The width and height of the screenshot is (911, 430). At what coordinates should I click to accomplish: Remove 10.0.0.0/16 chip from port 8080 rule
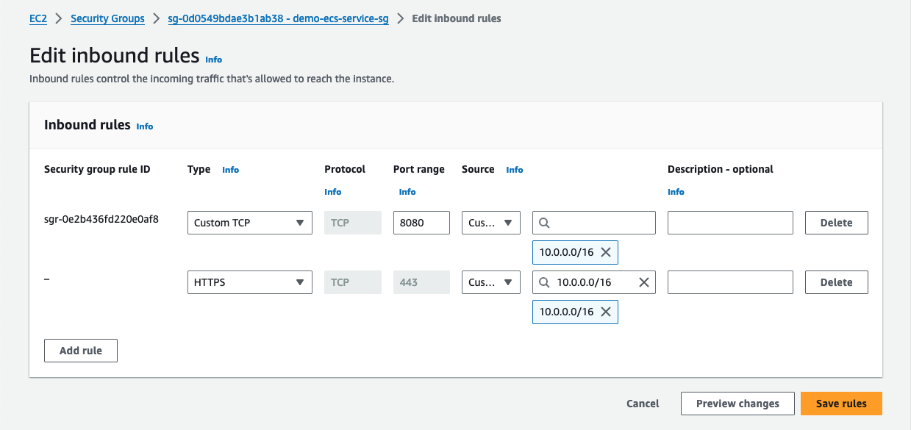point(606,252)
